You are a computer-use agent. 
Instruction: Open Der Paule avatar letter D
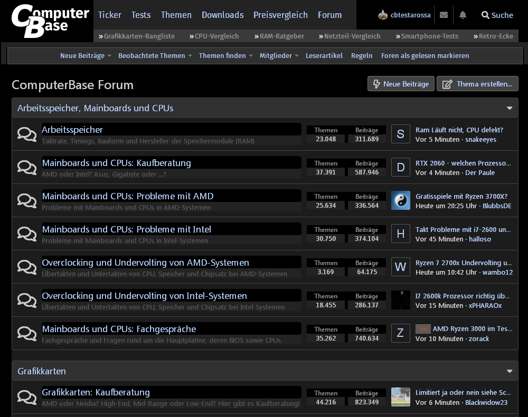(x=401, y=167)
